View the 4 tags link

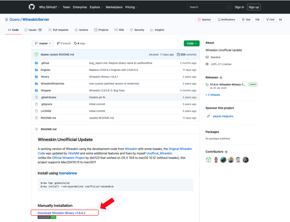[x=79, y=43]
